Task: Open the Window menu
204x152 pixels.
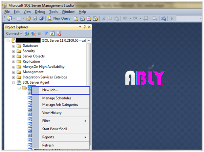Action: [68, 12]
